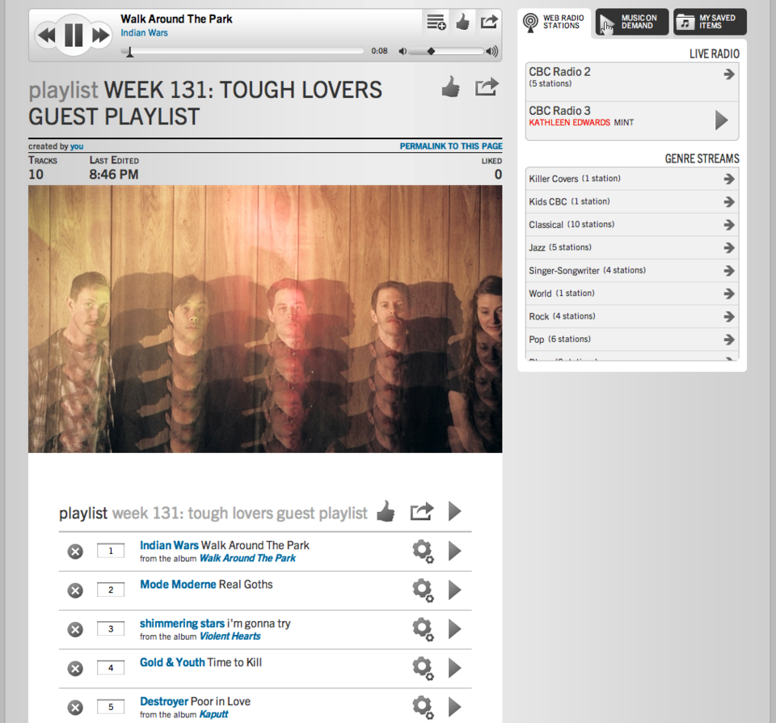Like the playlist via large thumbs-up by title

click(450, 87)
